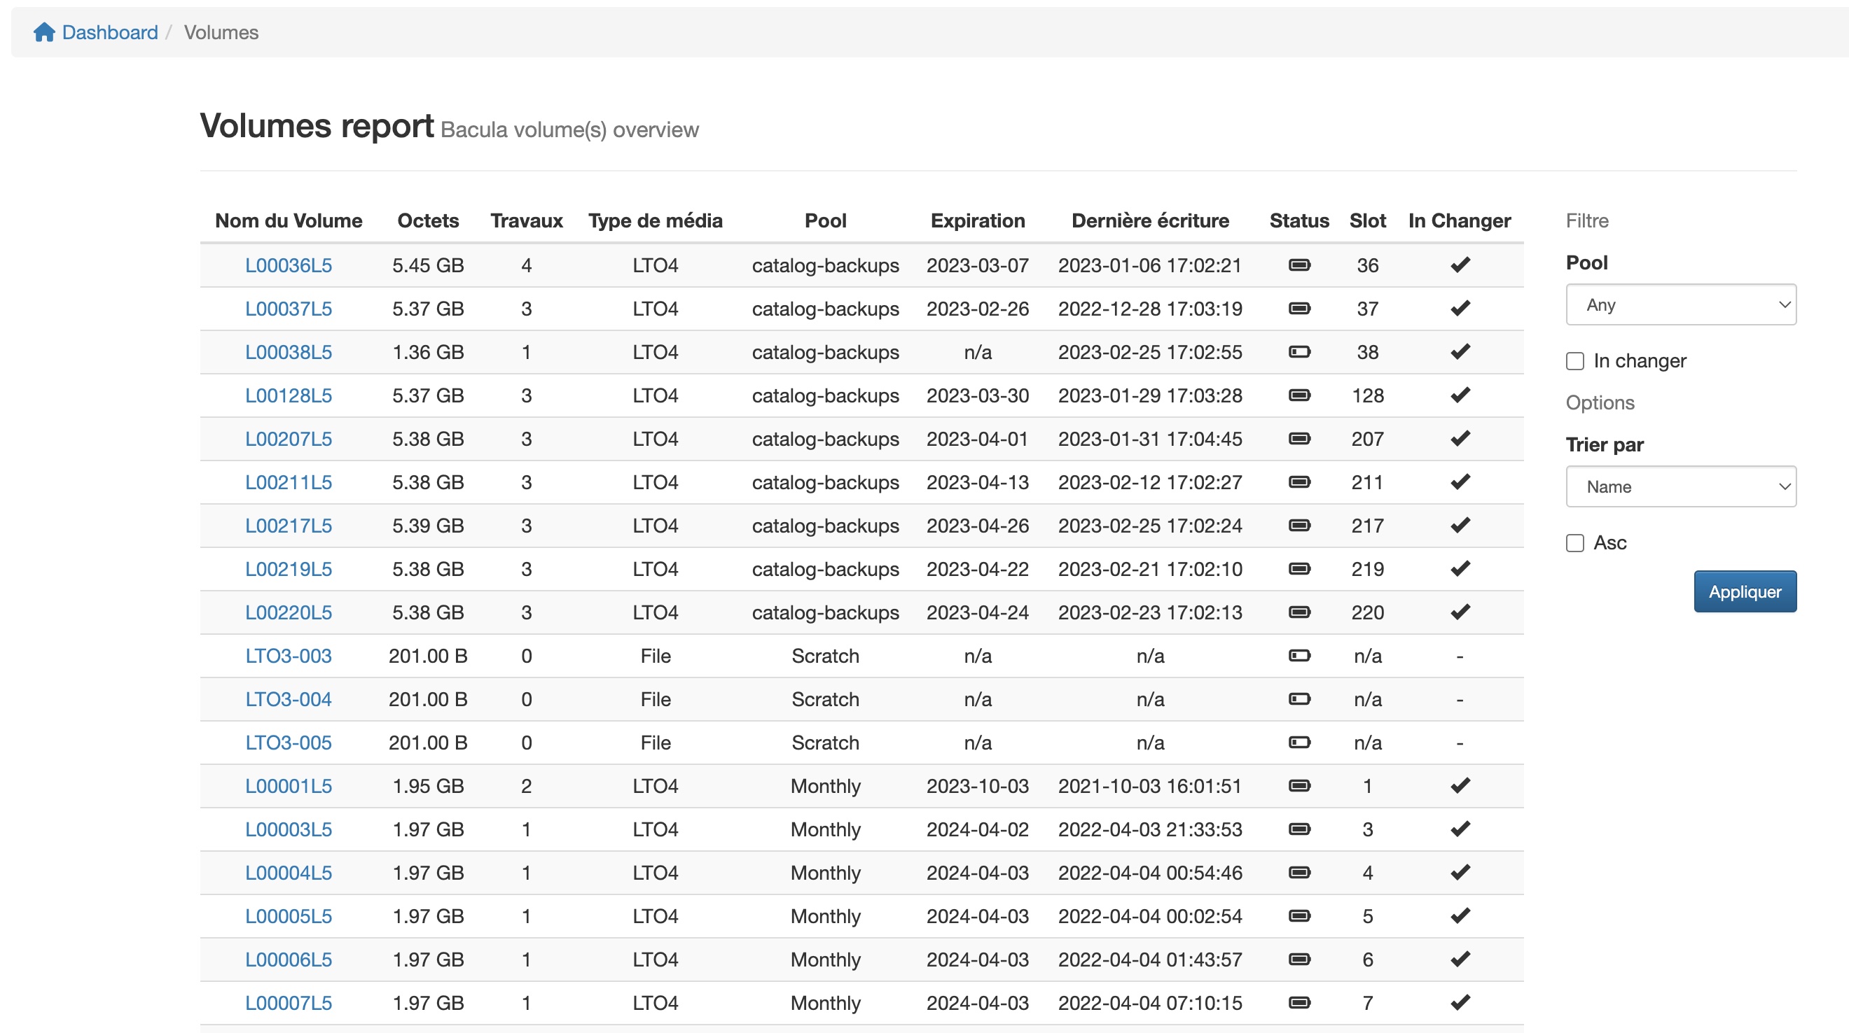
Task: Click the Nom du Volume column header
Action: pyautogui.click(x=288, y=221)
